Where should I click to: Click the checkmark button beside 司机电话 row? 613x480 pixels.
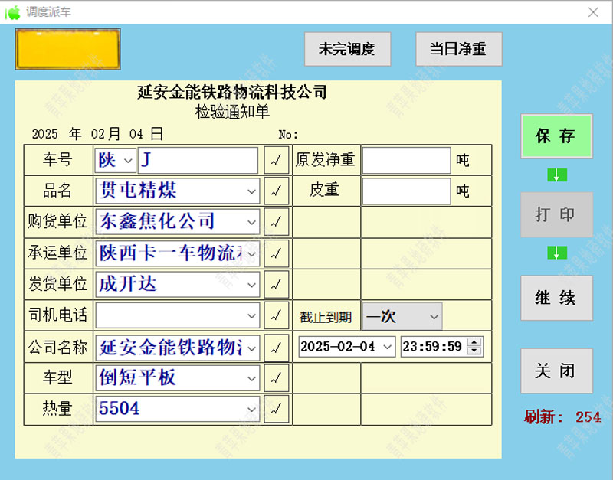pyautogui.click(x=277, y=315)
